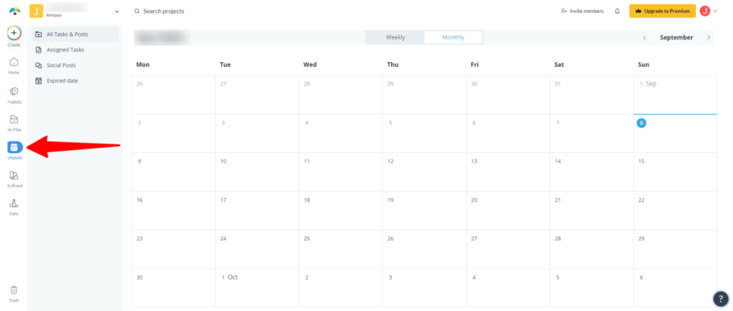Open the Create plus button

(14, 33)
